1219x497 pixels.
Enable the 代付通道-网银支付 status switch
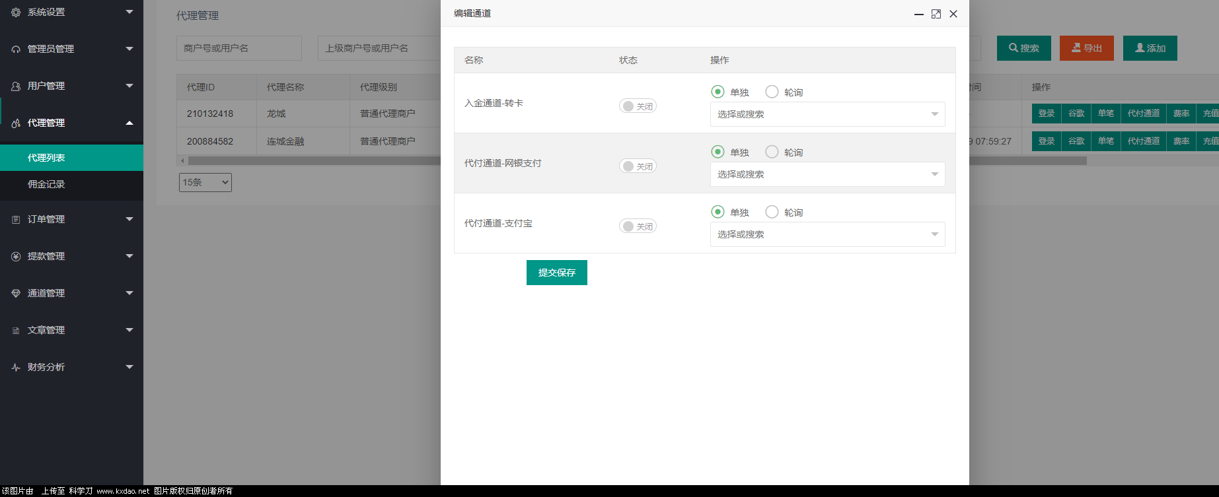[x=637, y=166]
